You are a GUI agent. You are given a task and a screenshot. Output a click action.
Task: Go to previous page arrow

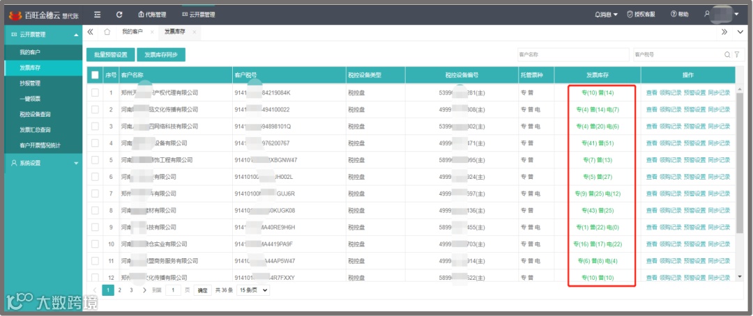95,290
